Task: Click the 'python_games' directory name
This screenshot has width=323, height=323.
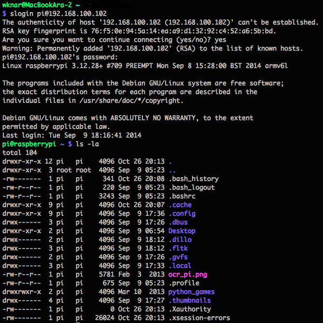Action: 191,292
